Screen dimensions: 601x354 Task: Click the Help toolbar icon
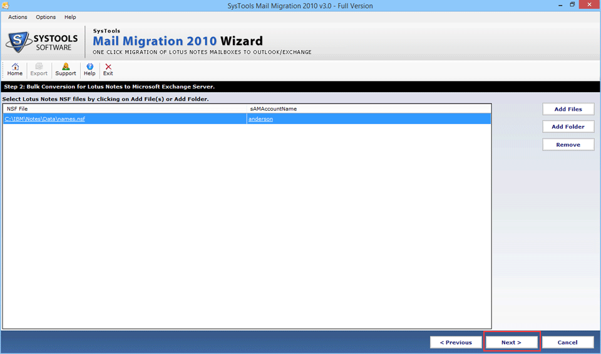tap(90, 70)
